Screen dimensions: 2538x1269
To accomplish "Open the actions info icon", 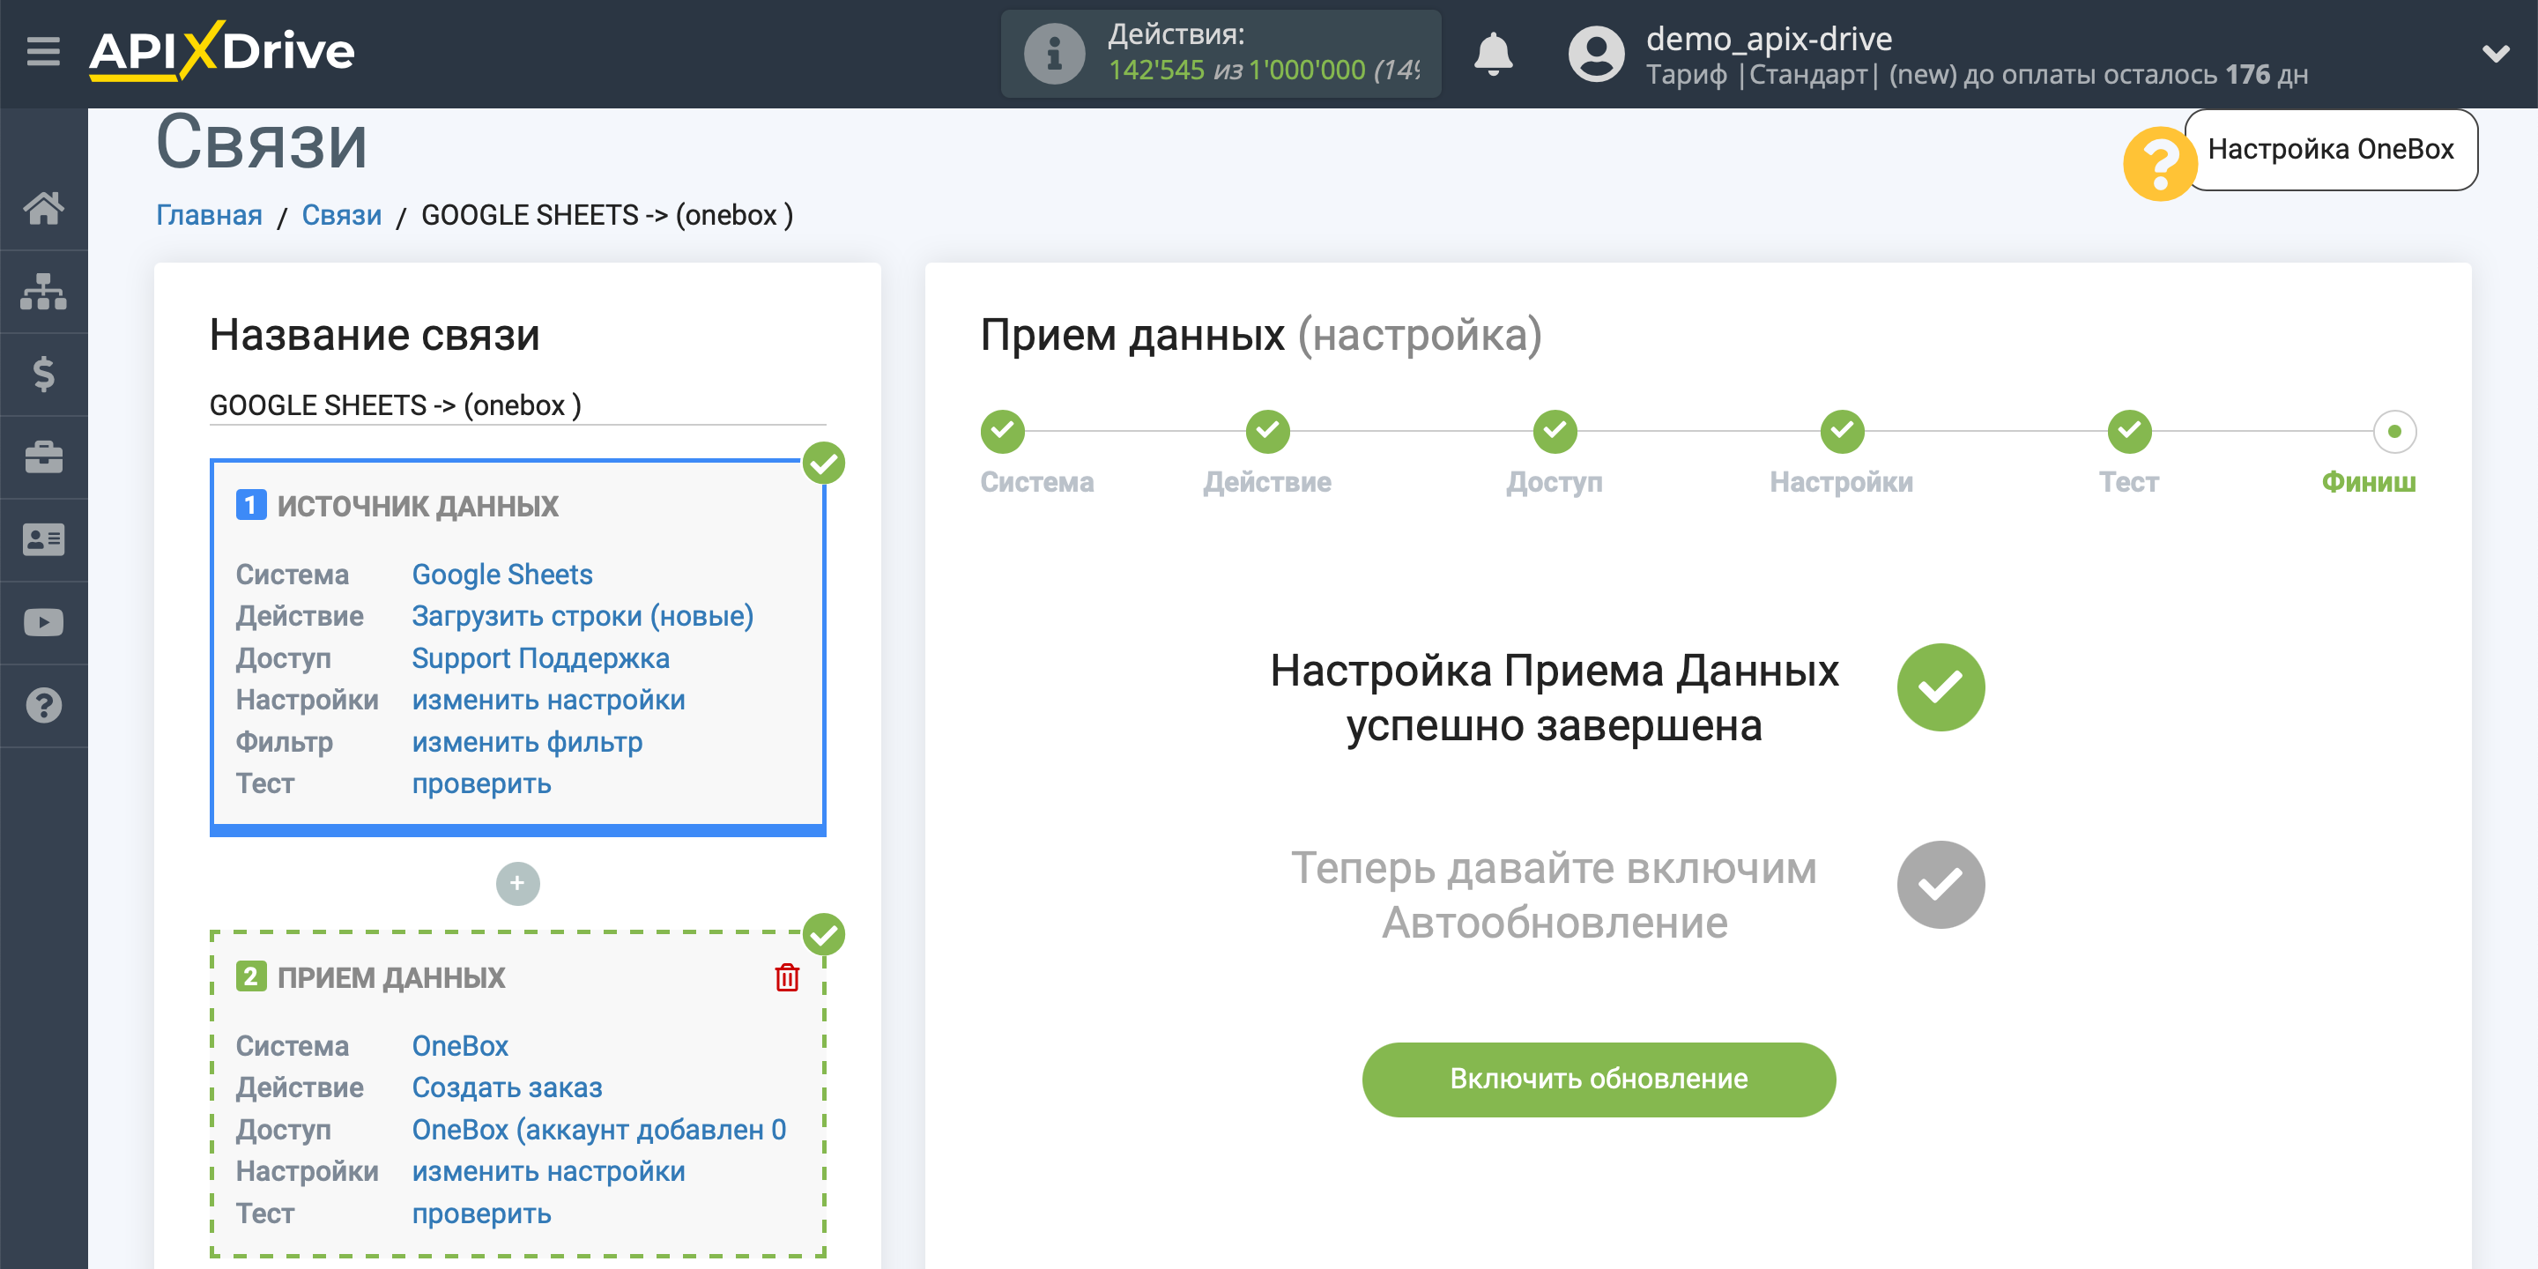I will click(1053, 53).
